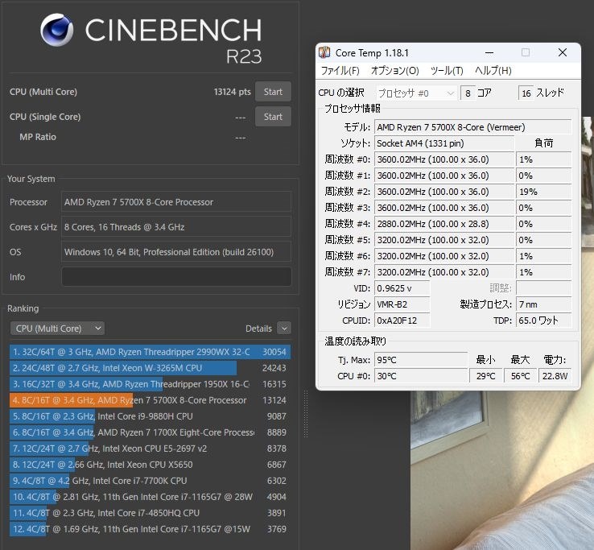The image size is (594, 550).
Task: Click the CPUID value 0xA20F12
Action: (x=402, y=320)
